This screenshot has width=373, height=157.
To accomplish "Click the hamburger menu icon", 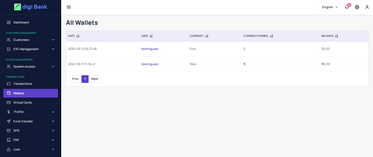I will tap(69, 7).
